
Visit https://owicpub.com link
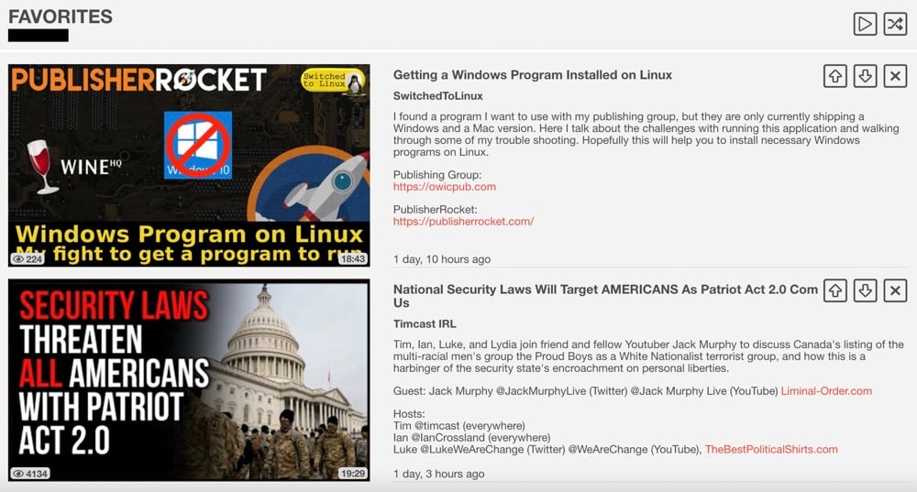pos(445,187)
